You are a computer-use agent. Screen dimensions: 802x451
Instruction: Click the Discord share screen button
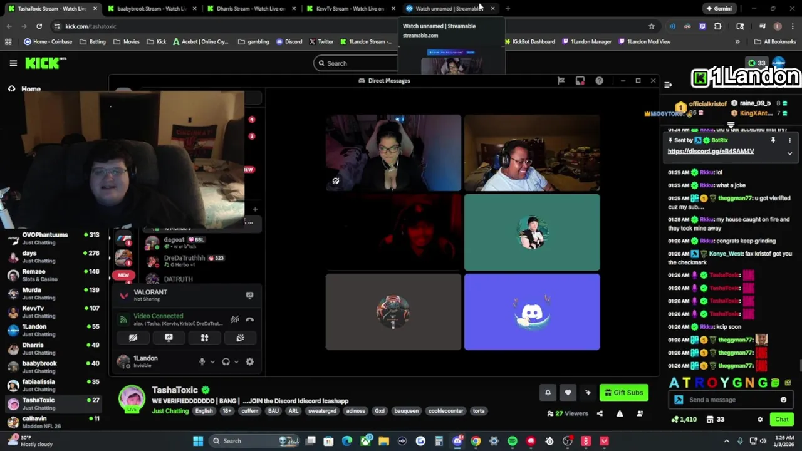(169, 338)
